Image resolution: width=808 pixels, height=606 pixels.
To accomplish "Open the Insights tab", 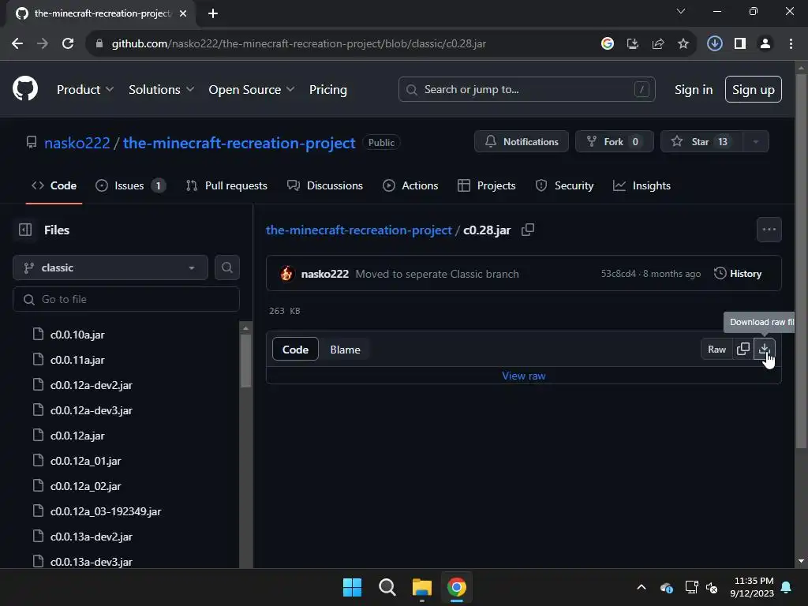I will tap(642, 185).
